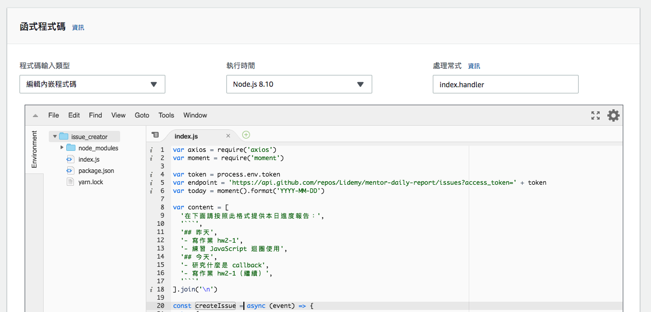Toggle the Environment side panel tab

point(34,149)
